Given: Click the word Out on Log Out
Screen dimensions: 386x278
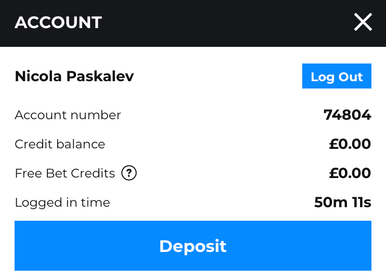Looking at the screenshot, I should [x=351, y=77].
